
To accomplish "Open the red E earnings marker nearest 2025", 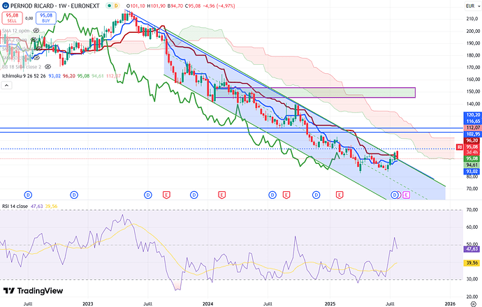I will [339, 194].
